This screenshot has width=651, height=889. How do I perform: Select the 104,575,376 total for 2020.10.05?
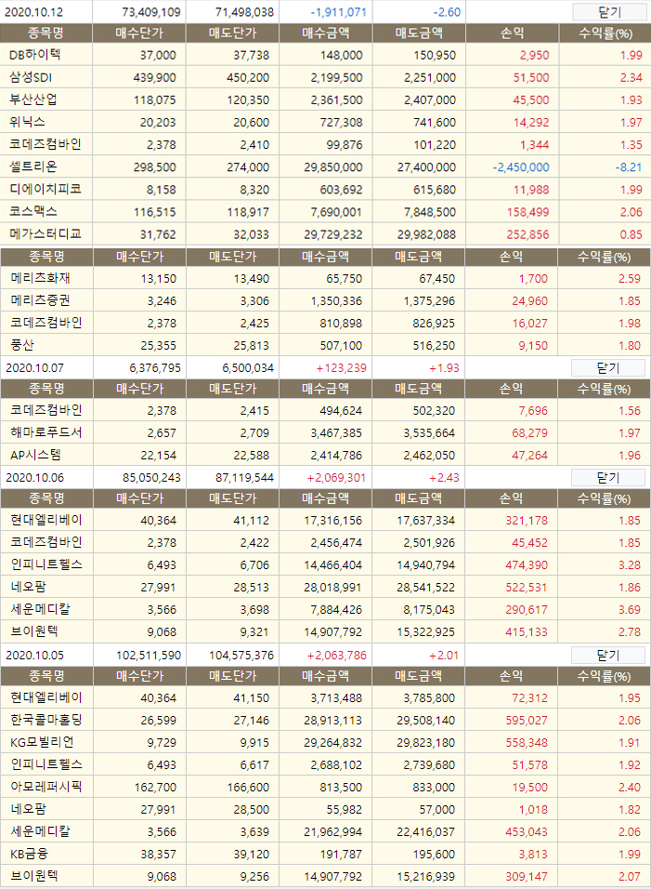(241, 656)
